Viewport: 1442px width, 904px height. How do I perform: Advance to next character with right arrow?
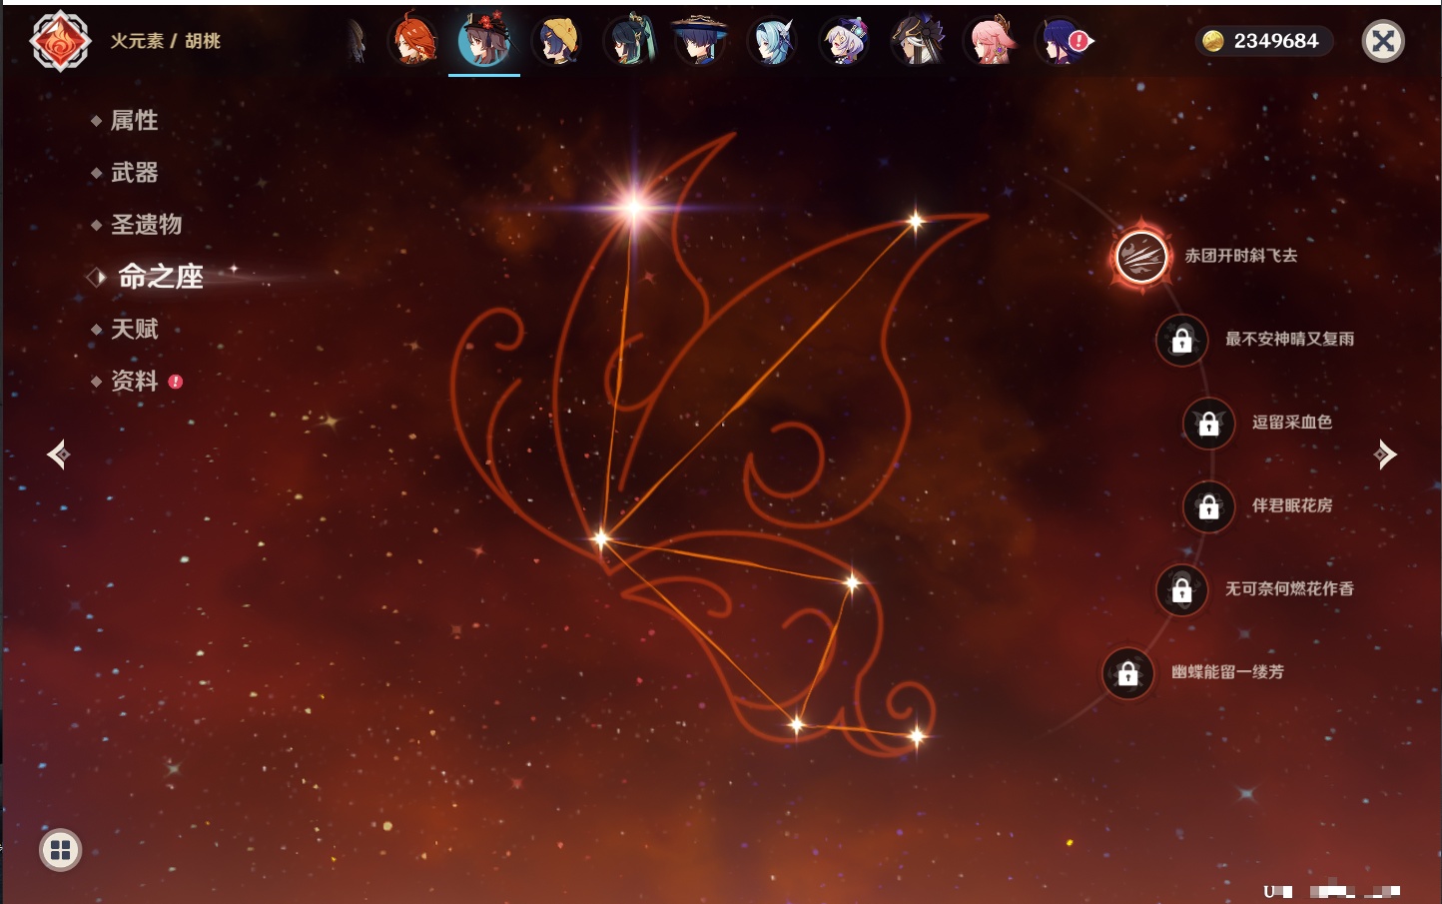coord(1384,454)
